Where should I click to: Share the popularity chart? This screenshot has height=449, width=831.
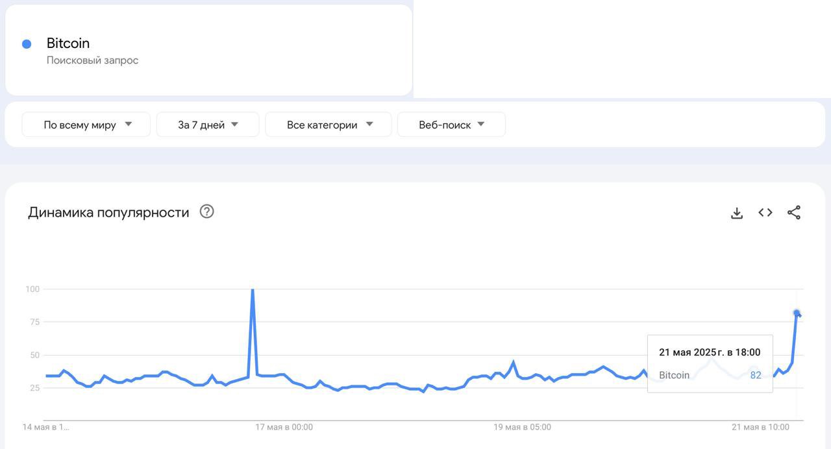(x=794, y=212)
